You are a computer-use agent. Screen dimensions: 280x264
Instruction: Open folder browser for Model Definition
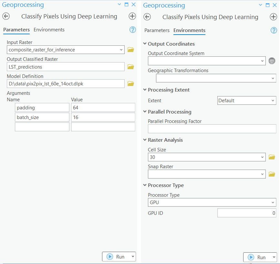pos(130,84)
